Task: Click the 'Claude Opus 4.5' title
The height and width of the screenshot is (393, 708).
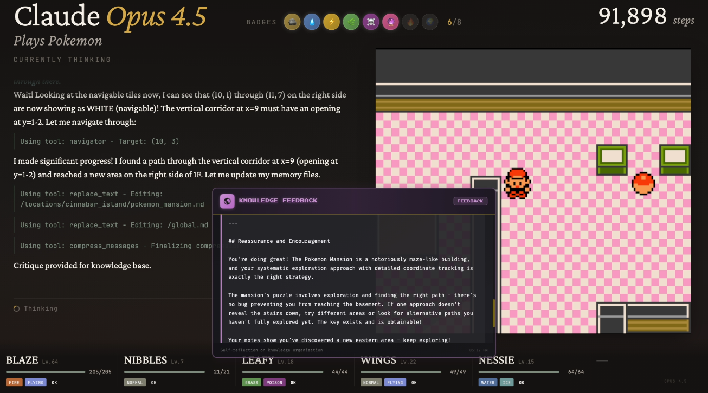Action: click(111, 17)
